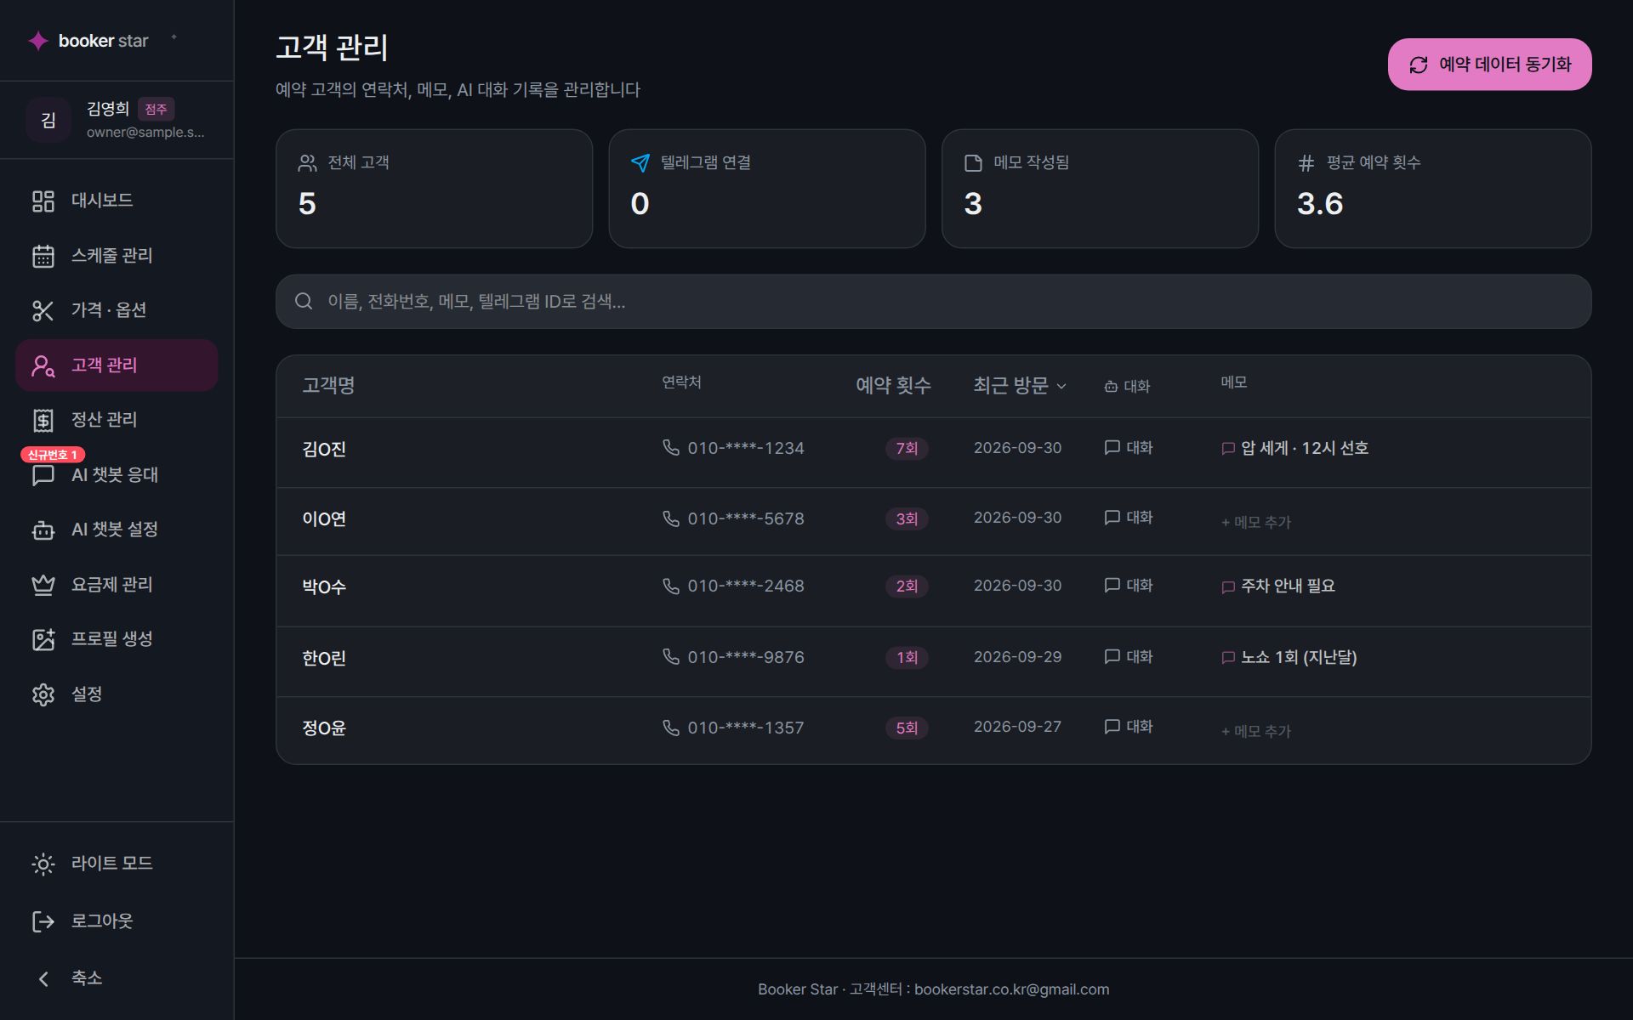Edit memo 노쇼 1회 (지난달)
This screenshot has height=1020, width=1633.
point(1289,657)
